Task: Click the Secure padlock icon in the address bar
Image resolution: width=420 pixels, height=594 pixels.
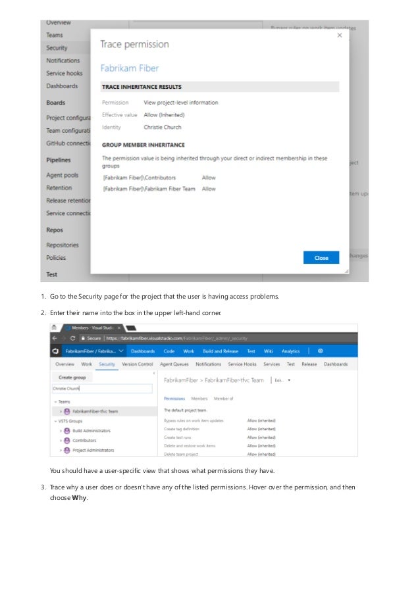Action: 83,338
